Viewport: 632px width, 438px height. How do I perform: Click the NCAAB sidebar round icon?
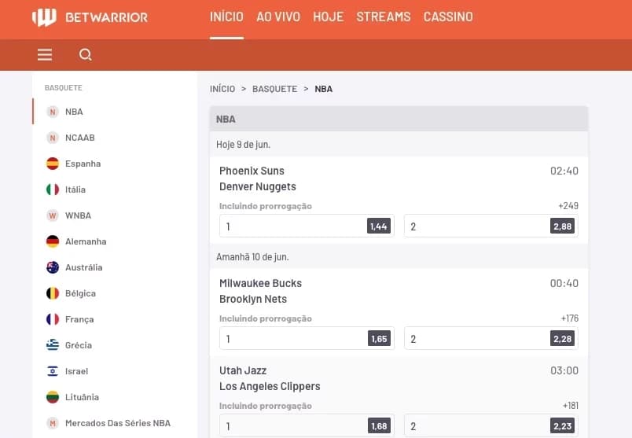tap(53, 138)
